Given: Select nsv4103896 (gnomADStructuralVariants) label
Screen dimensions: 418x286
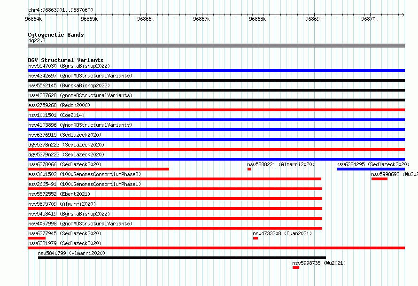Looking at the screenshot, I should (80, 125).
